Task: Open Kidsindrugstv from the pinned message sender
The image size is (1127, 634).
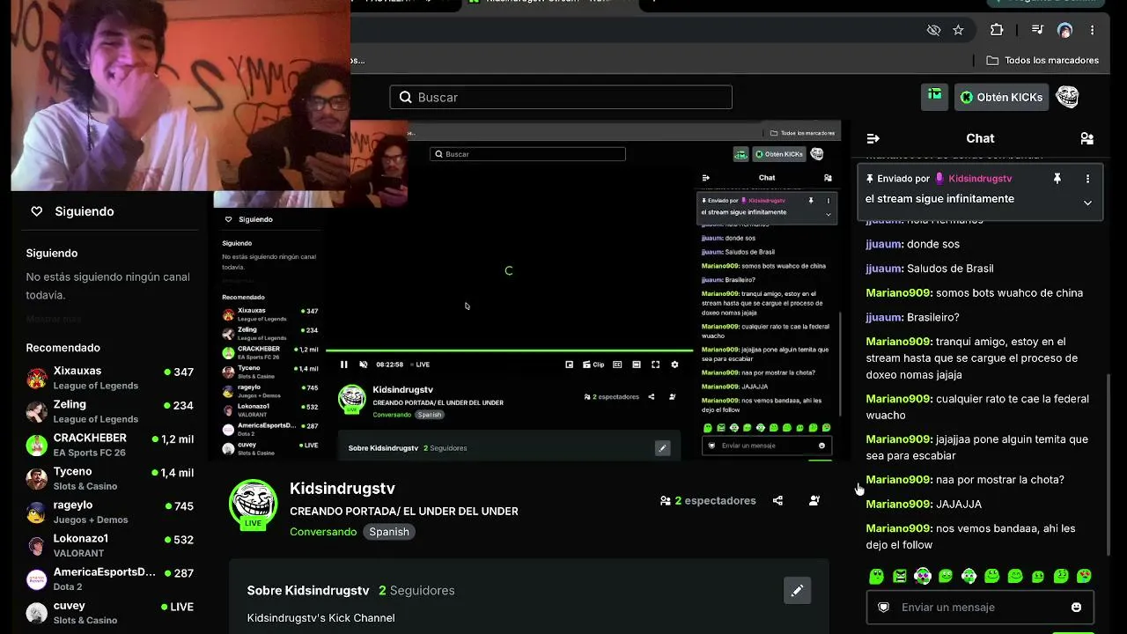Action: (x=980, y=179)
